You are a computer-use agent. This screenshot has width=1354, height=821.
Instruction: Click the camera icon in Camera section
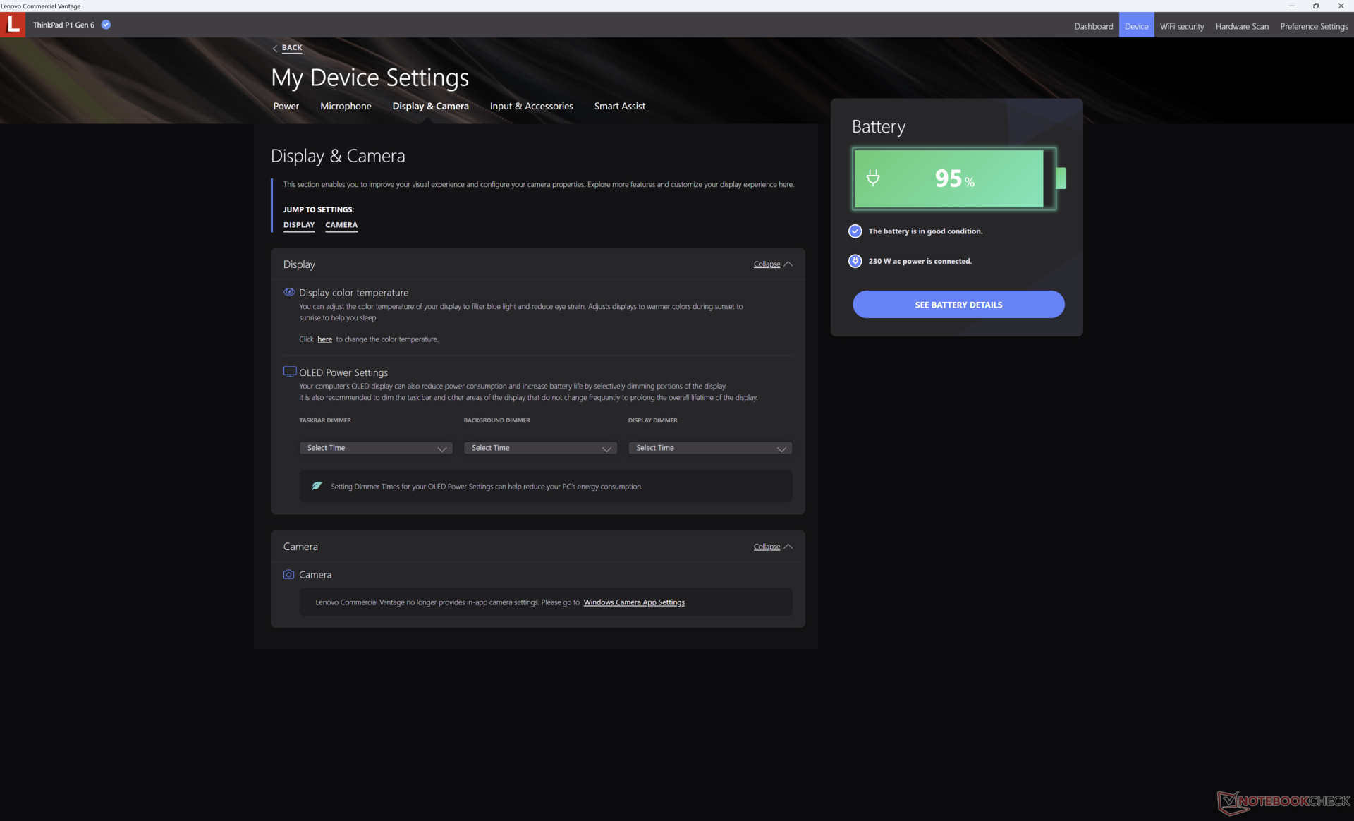pos(288,574)
